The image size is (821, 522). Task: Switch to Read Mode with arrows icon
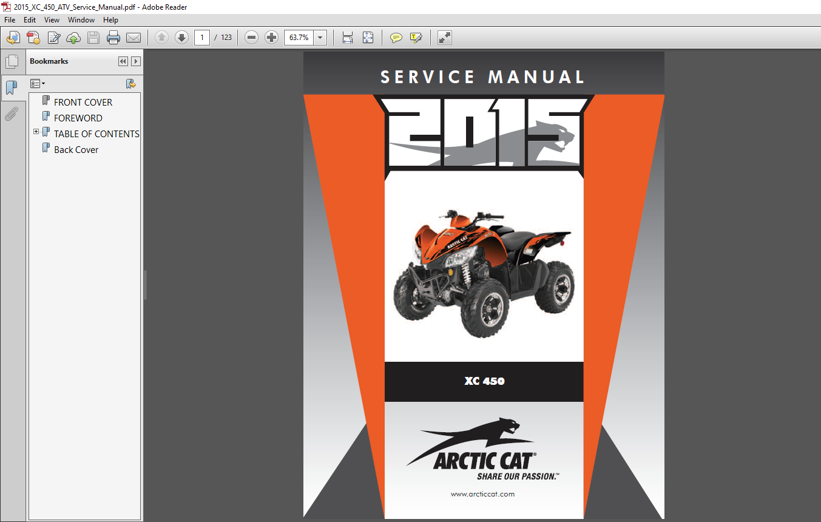(444, 38)
